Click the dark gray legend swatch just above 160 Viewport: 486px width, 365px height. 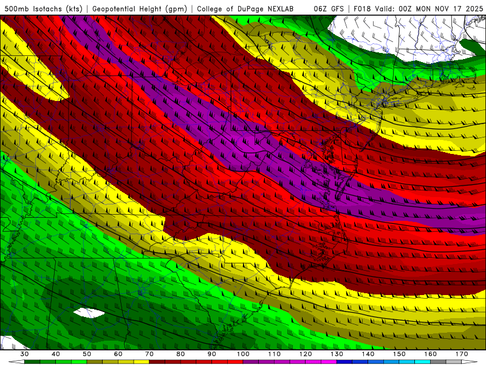(438, 362)
